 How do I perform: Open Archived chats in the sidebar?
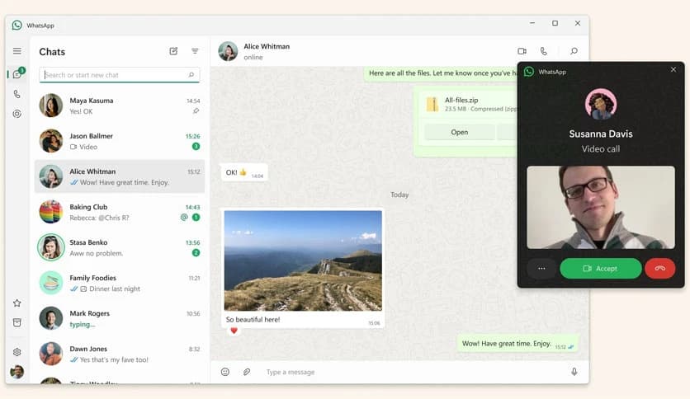[17, 322]
